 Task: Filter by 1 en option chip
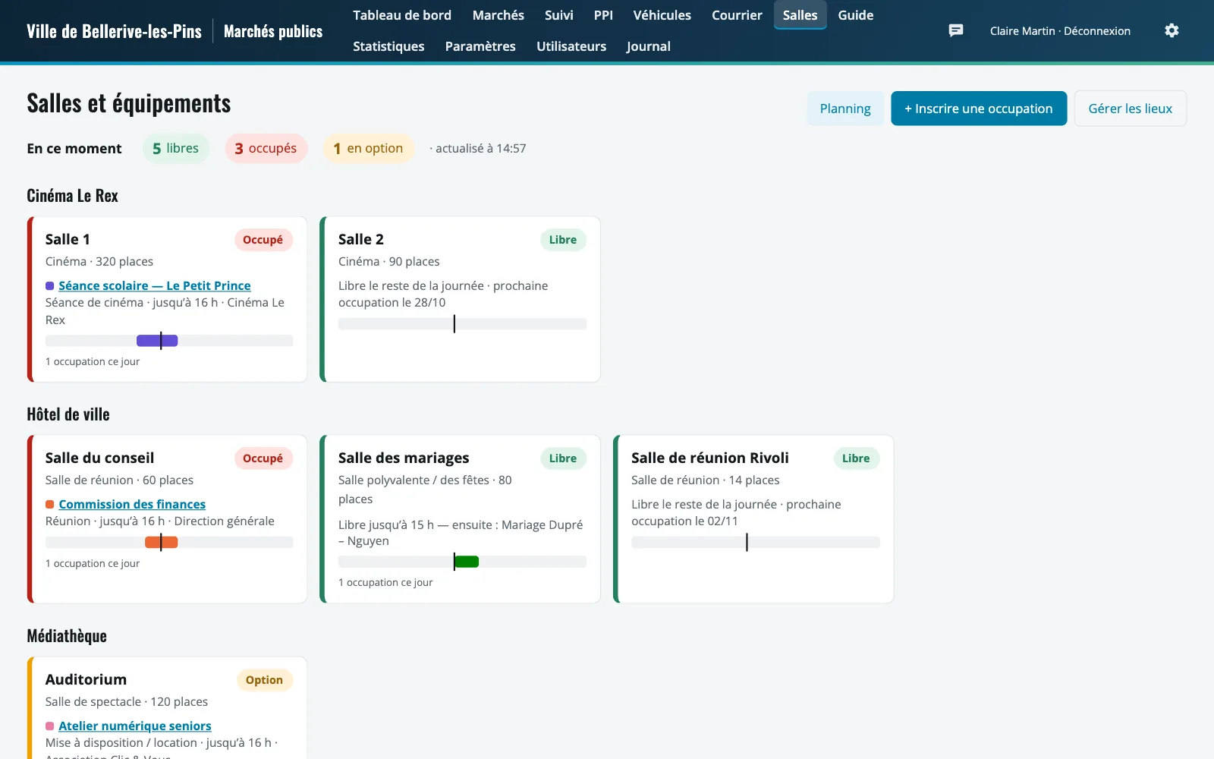click(368, 149)
